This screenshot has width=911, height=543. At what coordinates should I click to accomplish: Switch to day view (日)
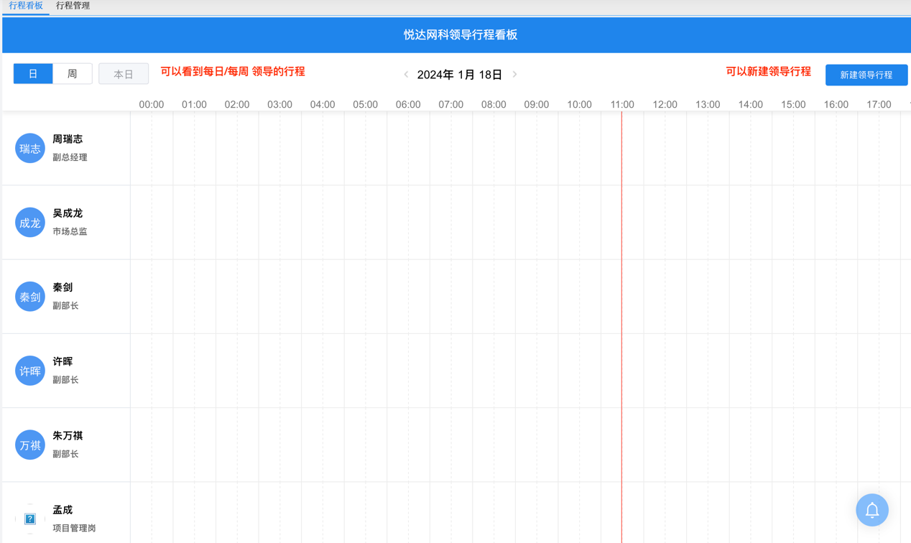click(33, 74)
